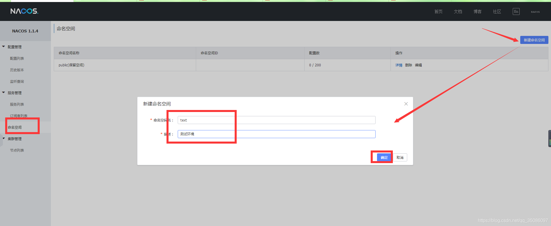Click 删除 for the public namespace

pos(408,65)
